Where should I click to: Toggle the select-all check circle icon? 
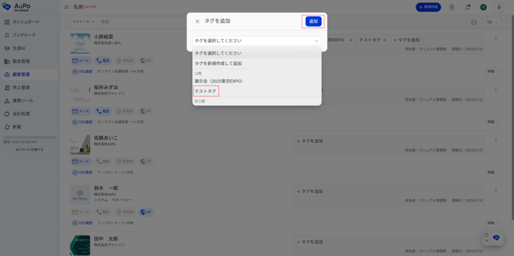click(474, 22)
